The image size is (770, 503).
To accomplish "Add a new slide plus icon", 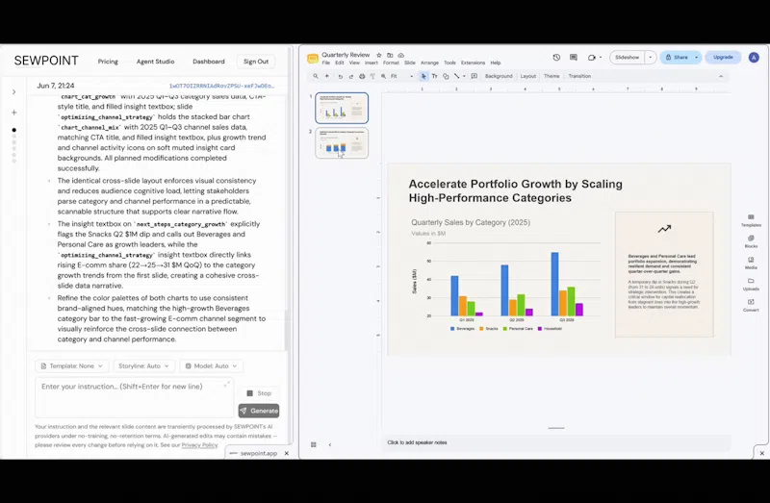I will [327, 76].
